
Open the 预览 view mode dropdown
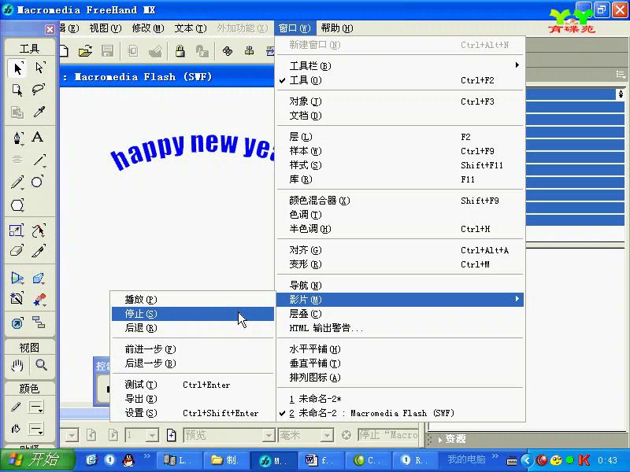(x=269, y=435)
